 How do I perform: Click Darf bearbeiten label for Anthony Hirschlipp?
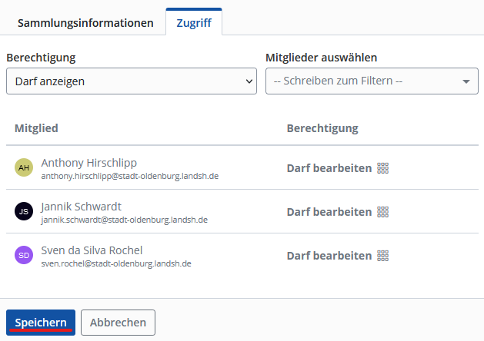click(329, 168)
